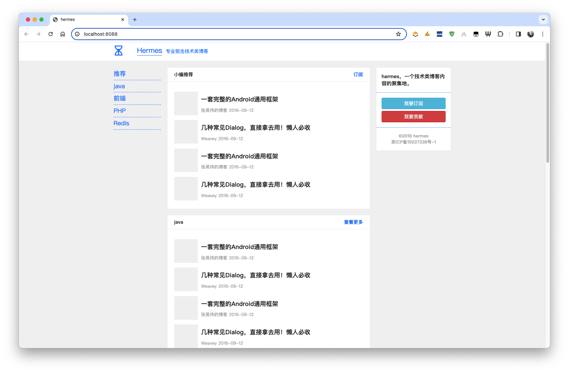Open the 推荐 category
The image size is (569, 373).
(120, 73)
